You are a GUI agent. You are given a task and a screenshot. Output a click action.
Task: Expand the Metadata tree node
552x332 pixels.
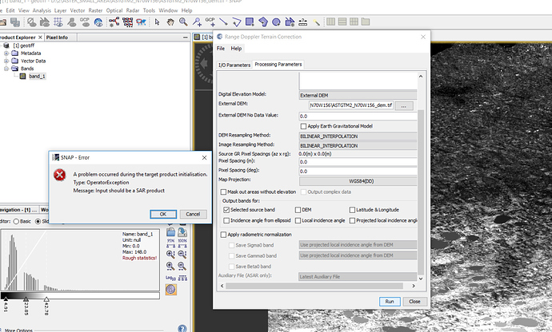pos(6,53)
